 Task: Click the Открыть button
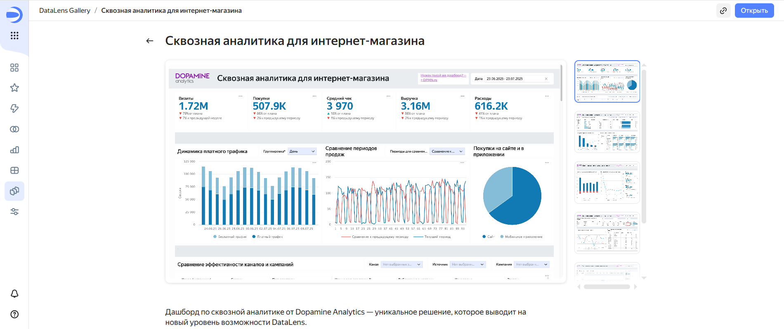pos(754,11)
